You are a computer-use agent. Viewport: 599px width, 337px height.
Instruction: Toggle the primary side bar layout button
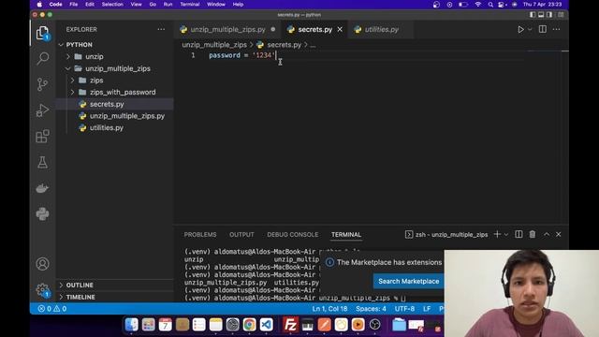coord(533,15)
